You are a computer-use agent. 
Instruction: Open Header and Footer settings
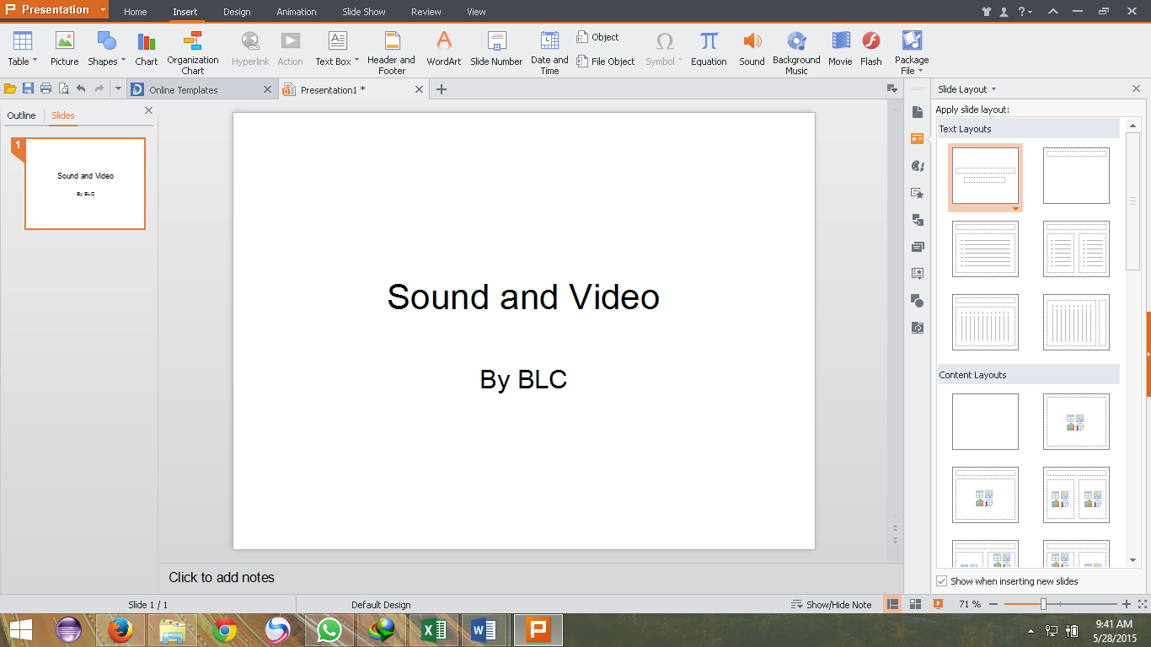click(x=391, y=51)
